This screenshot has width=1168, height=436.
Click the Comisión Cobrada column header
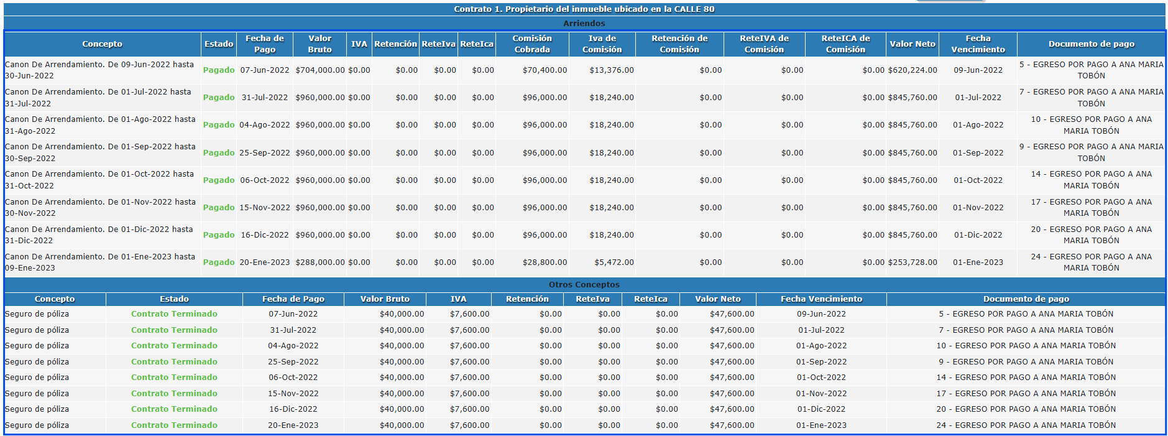[x=532, y=44]
